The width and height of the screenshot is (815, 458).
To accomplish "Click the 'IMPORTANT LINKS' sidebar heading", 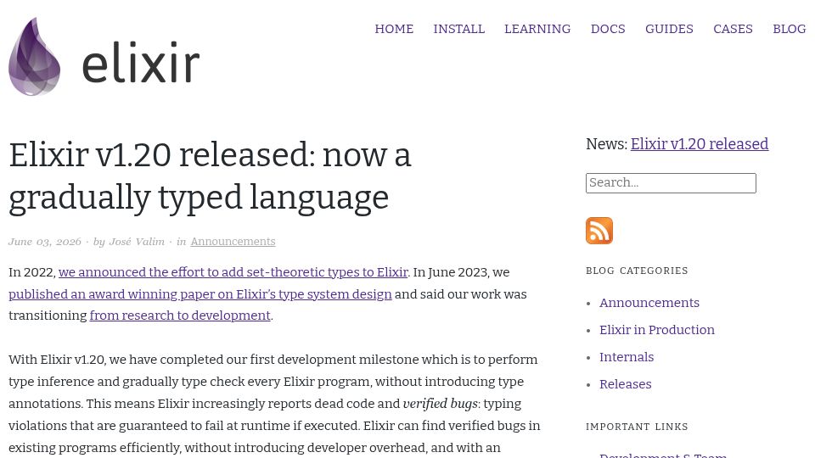I will [637, 427].
